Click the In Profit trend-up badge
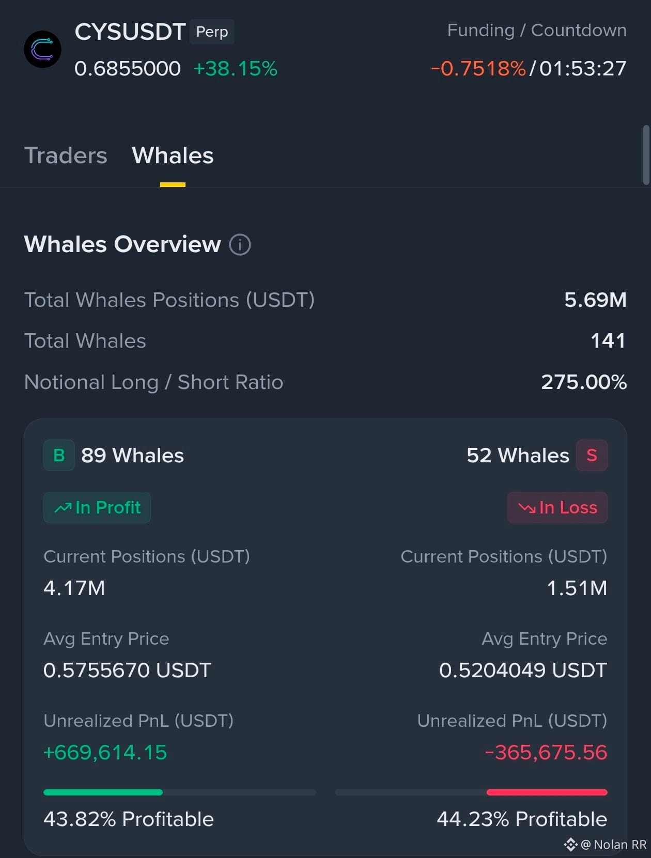Viewport: 651px width, 858px height. pos(97,507)
